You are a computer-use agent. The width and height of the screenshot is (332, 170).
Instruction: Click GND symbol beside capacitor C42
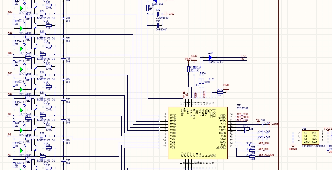(166, 14)
